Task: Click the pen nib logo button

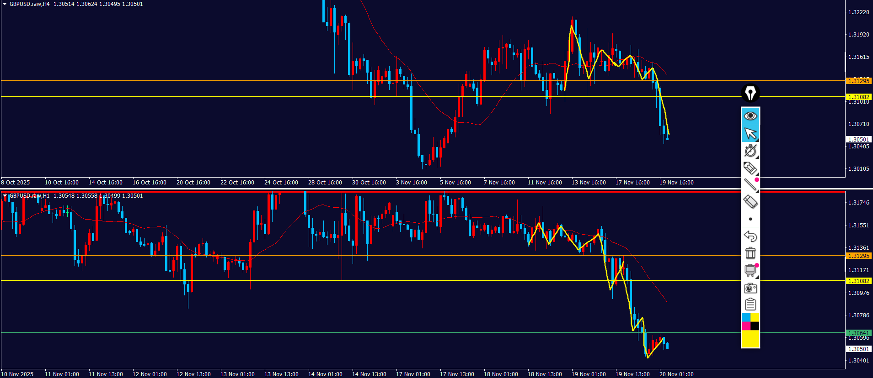Action: [750, 93]
